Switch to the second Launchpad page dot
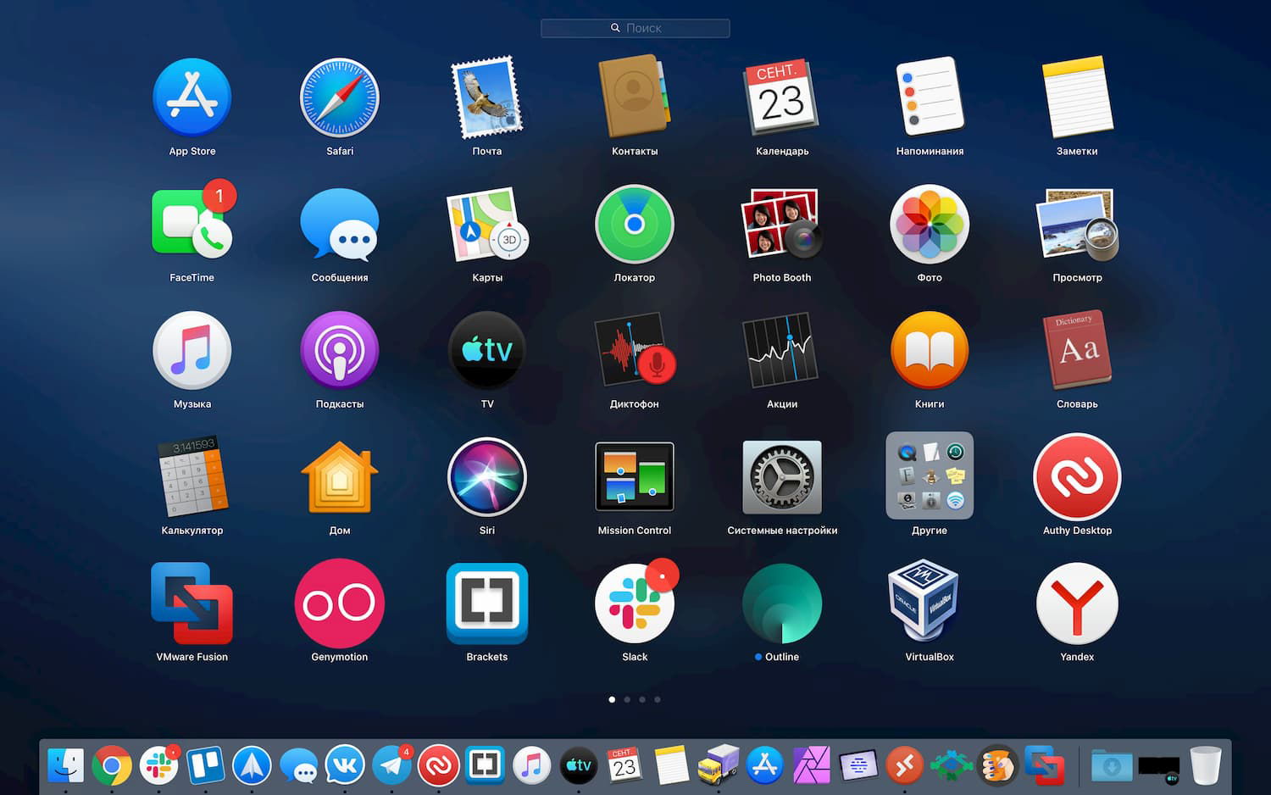Viewport: 1271px width, 795px height. point(627,699)
